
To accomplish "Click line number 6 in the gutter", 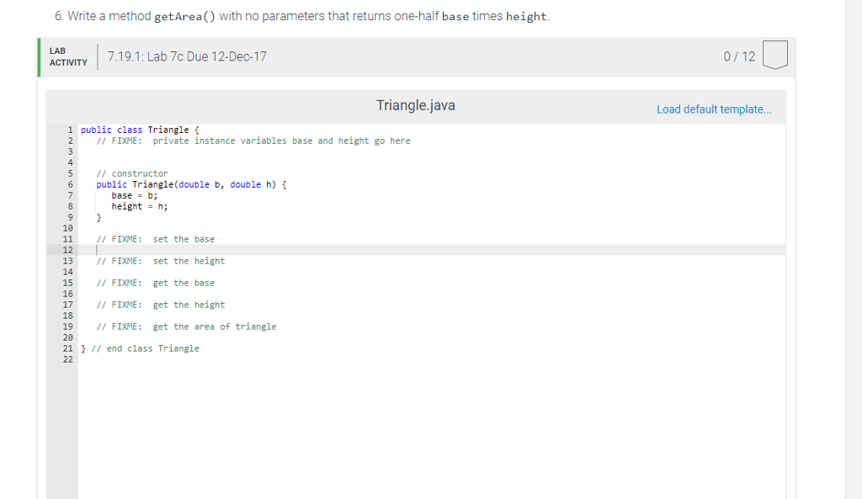I will coord(71,184).
